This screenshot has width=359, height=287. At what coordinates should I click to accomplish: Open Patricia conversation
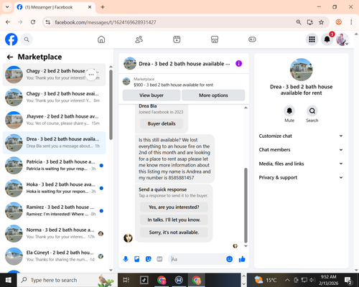pos(54,165)
